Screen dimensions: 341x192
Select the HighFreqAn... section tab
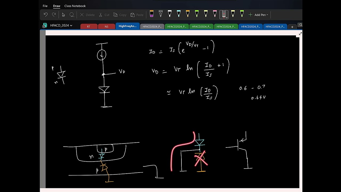pos(127,26)
